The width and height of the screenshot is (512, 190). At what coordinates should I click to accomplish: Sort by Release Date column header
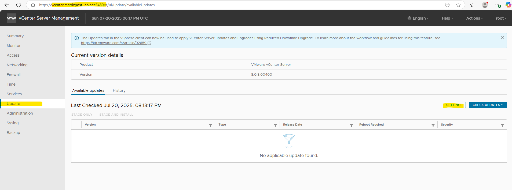pos(292,125)
